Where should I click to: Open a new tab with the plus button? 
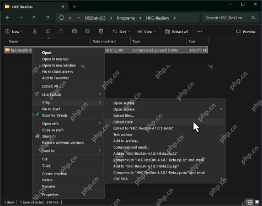[74, 7]
